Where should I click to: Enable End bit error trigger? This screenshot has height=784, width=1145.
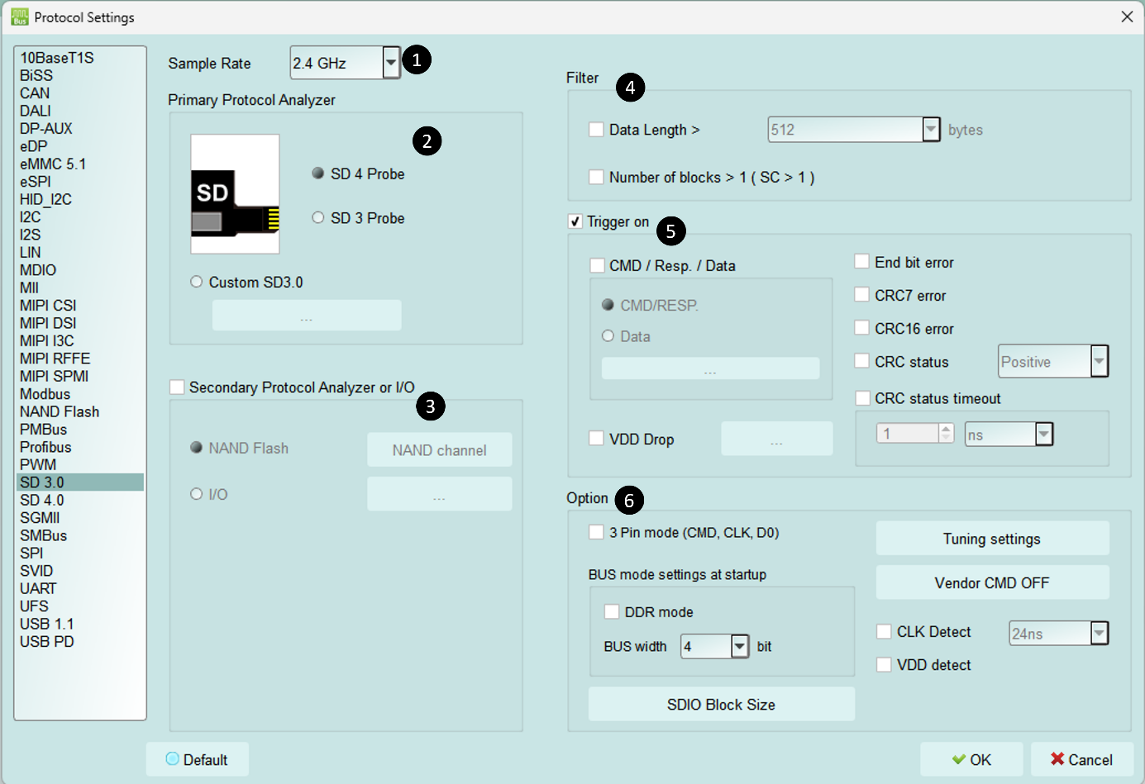861,262
